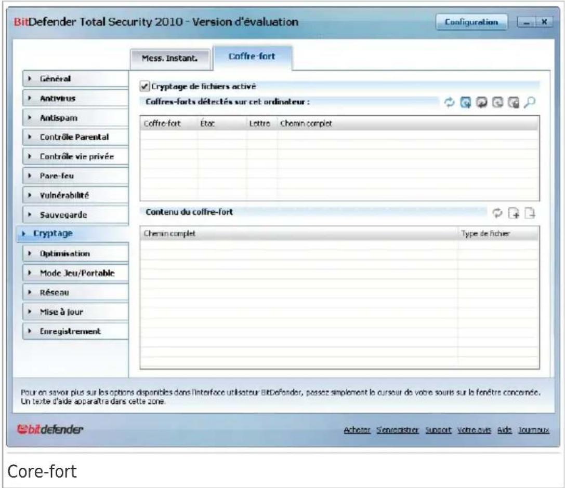Open Mise à jour in the sidebar
The width and height of the screenshot is (565, 488).
75,311
